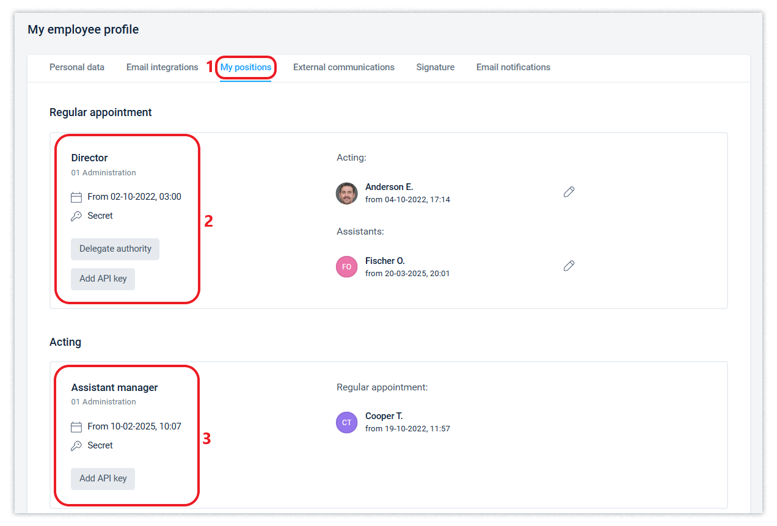Click key icon beside Secret in Director card
This screenshot has width=777, height=526.
[x=76, y=216]
